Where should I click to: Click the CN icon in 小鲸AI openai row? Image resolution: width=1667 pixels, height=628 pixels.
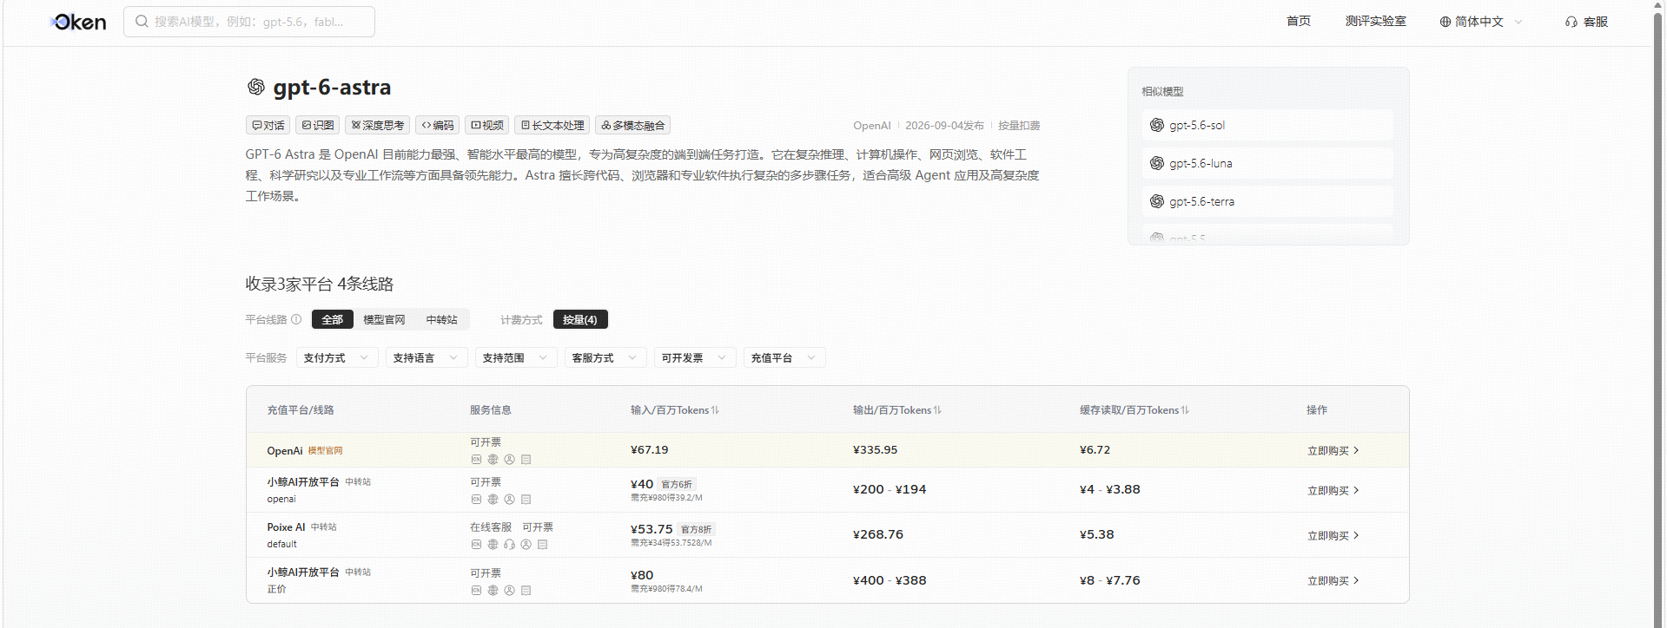click(x=476, y=500)
